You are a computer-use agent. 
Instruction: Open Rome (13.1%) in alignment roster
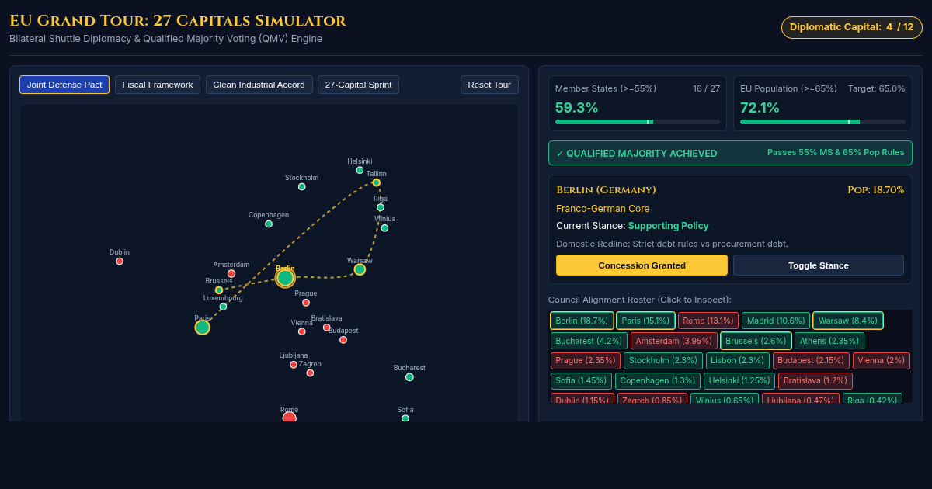(x=708, y=321)
